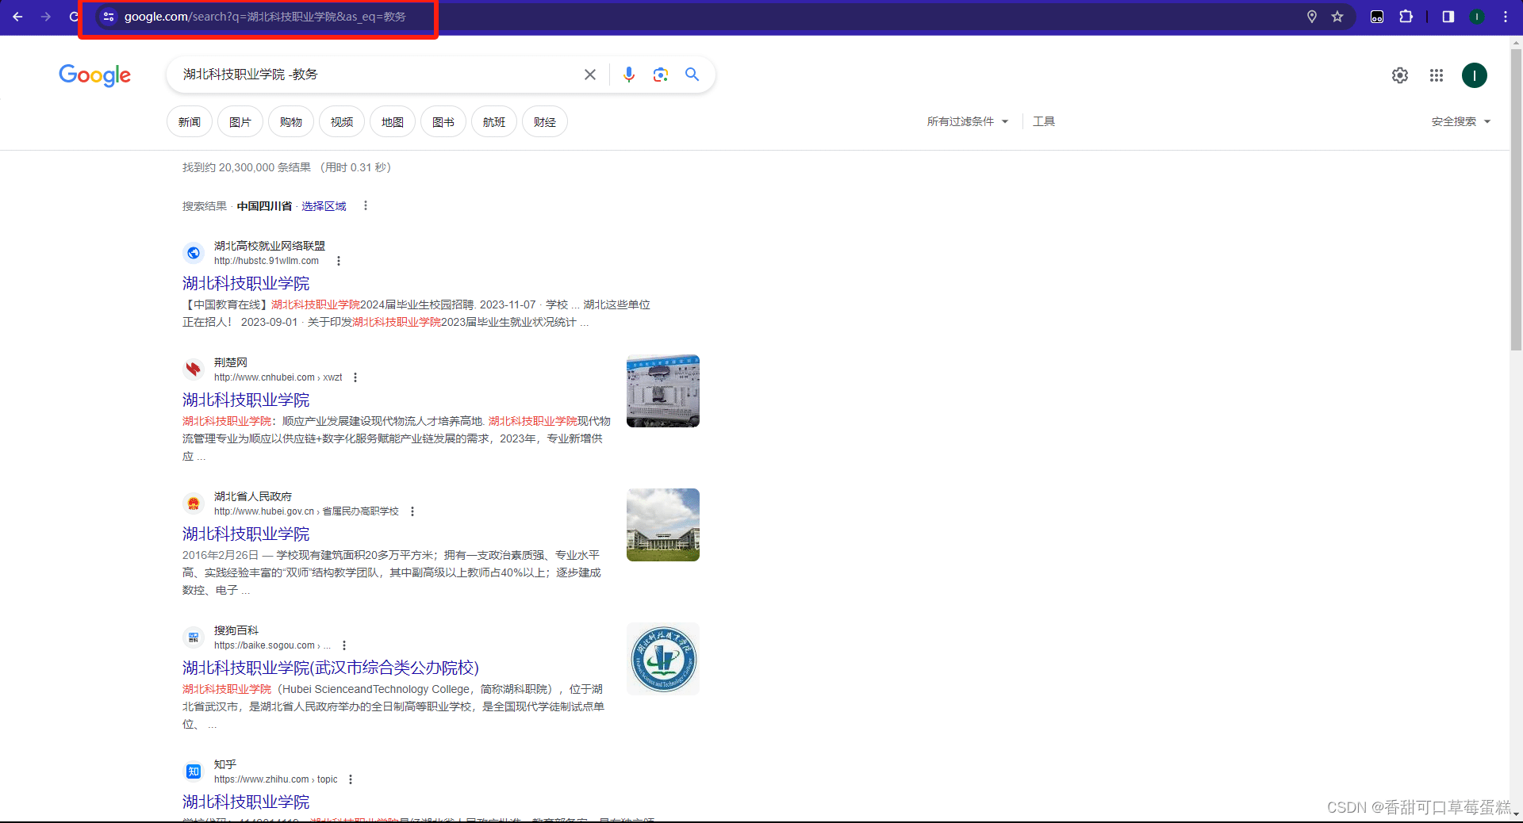Click the 搜狗百科 source name

236,630
